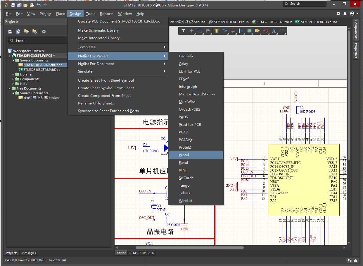
Task: Collapse the Free Documents group
Action: click(10, 88)
